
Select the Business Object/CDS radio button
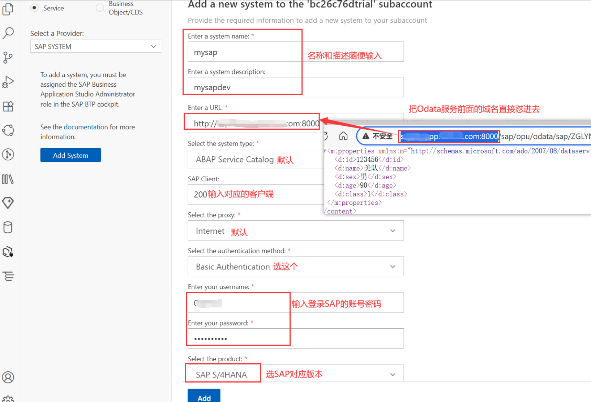99,8
